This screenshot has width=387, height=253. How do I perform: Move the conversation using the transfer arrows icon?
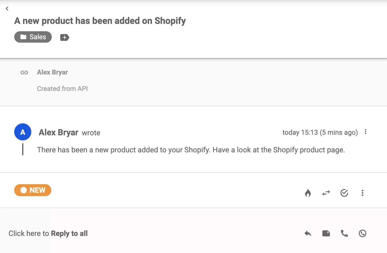[326, 193]
